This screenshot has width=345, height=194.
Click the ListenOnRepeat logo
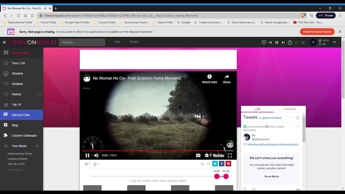click(33, 42)
